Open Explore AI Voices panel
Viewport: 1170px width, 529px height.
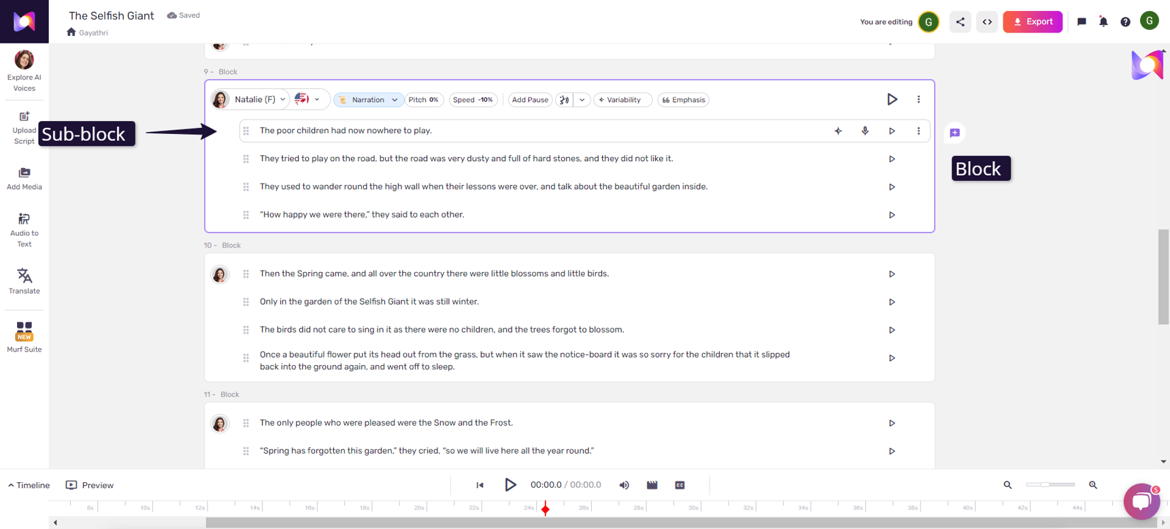coord(24,70)
